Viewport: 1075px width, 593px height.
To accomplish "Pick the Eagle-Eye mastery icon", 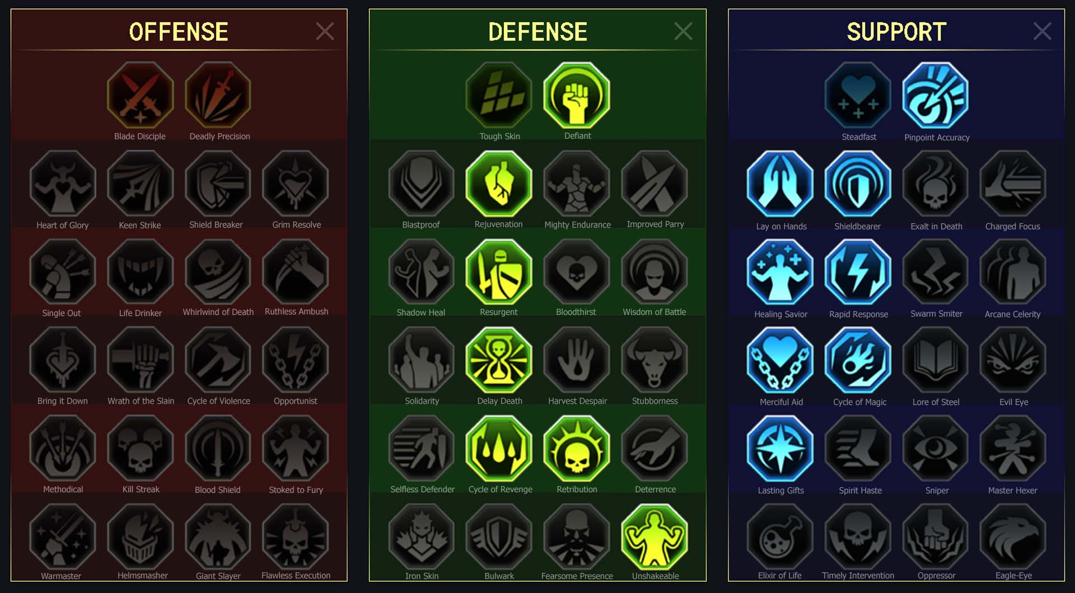I will coord(1013,536).
